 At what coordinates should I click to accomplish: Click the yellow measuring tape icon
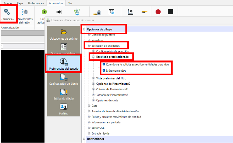tap(144, 12)
